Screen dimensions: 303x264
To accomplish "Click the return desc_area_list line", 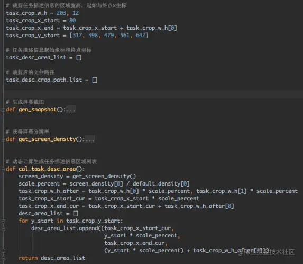I will point(52,258).
